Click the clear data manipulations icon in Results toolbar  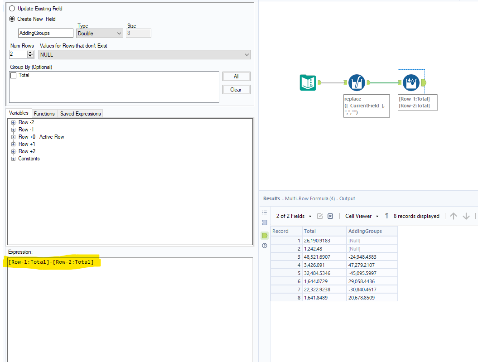[330, 216]
